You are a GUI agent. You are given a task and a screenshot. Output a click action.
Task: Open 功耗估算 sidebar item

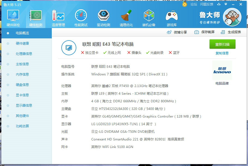[x=27, y=126]
